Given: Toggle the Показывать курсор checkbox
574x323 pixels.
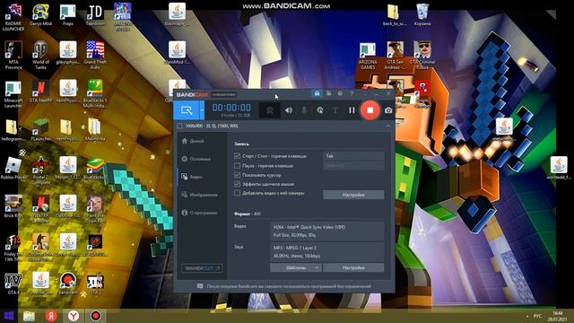Looking at the screenshot, I should tap(237, 175).
